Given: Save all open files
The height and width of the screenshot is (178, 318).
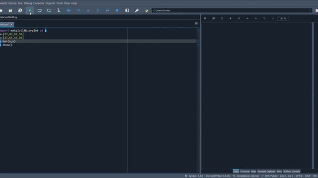Looking at the screenshot, I should point(20,10).
